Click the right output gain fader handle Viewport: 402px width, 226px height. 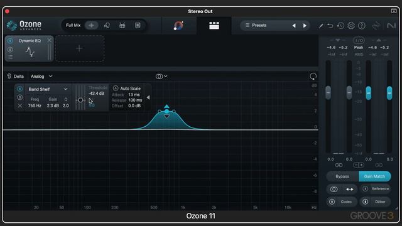389,92
